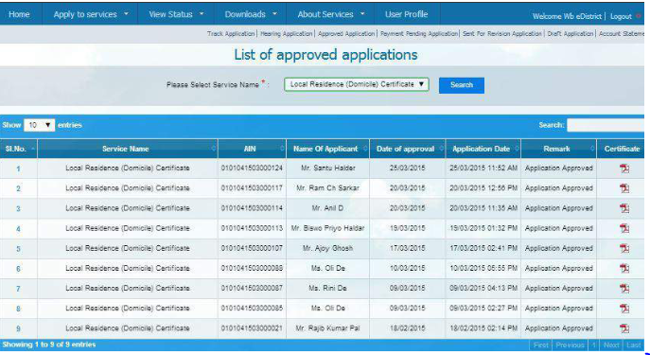Viewport: 650px width, 355px height.
Task: Go to the Home menu item
Action: tap(19, 14)
